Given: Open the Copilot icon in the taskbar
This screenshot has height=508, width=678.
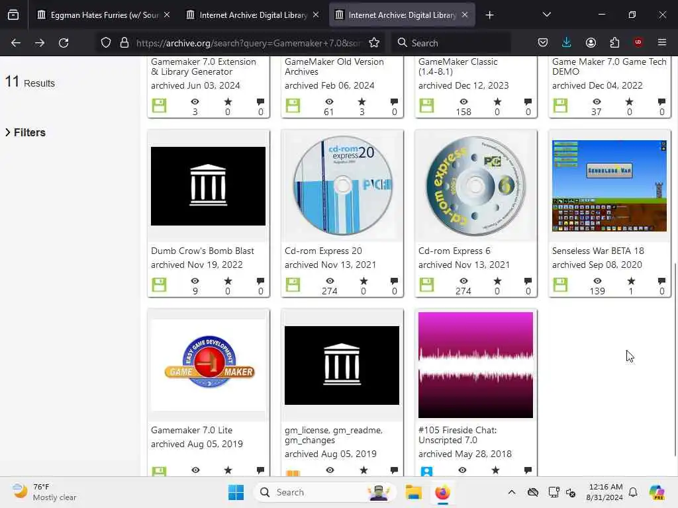Looking at the screenshot, I should tap(657, 492).
